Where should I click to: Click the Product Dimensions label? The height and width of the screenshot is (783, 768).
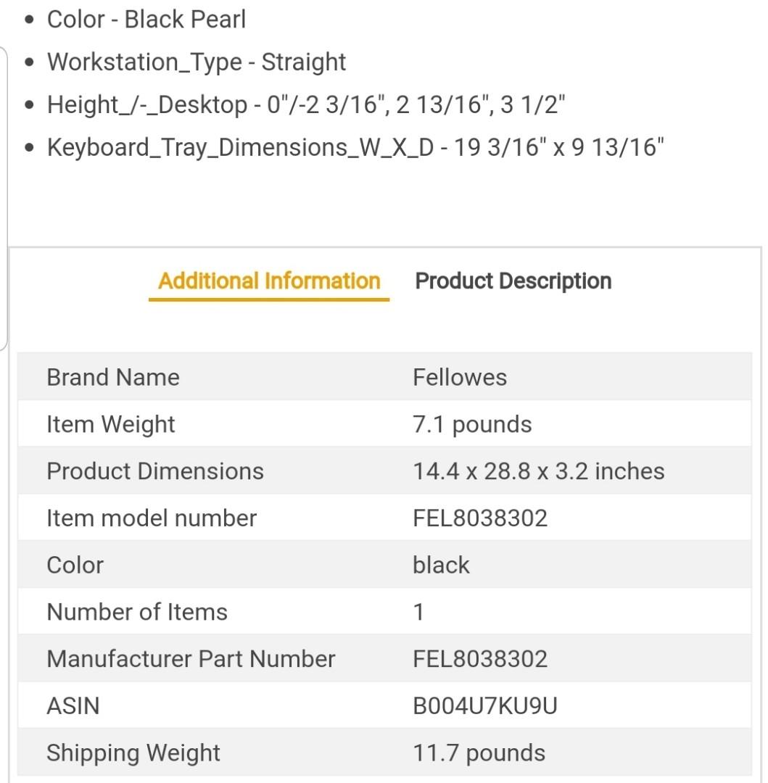[155, 471]
